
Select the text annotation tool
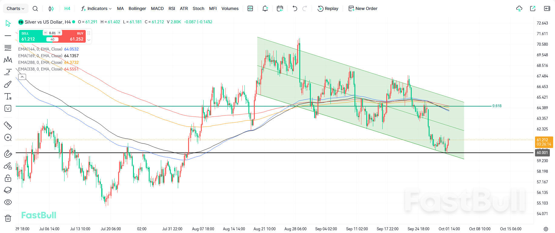[8, 96]
